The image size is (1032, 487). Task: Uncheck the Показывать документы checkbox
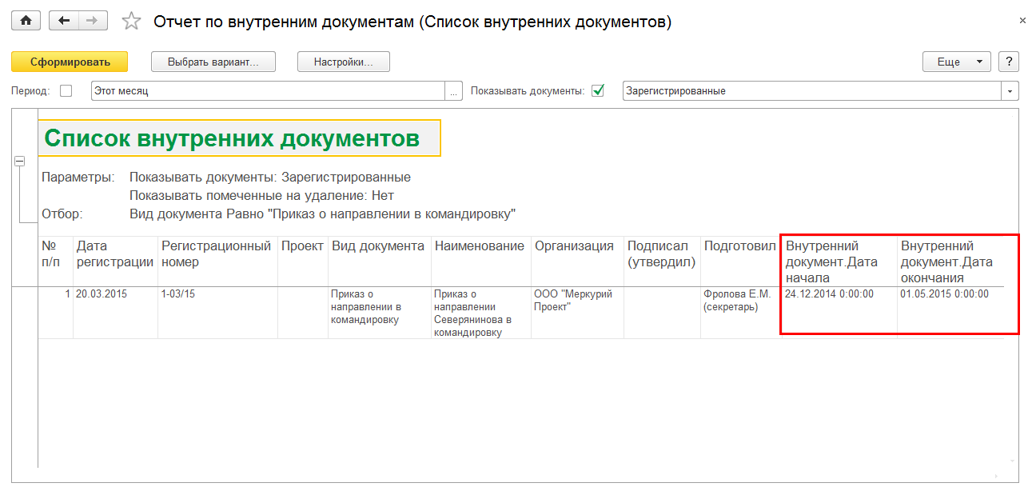coord(597,91)
